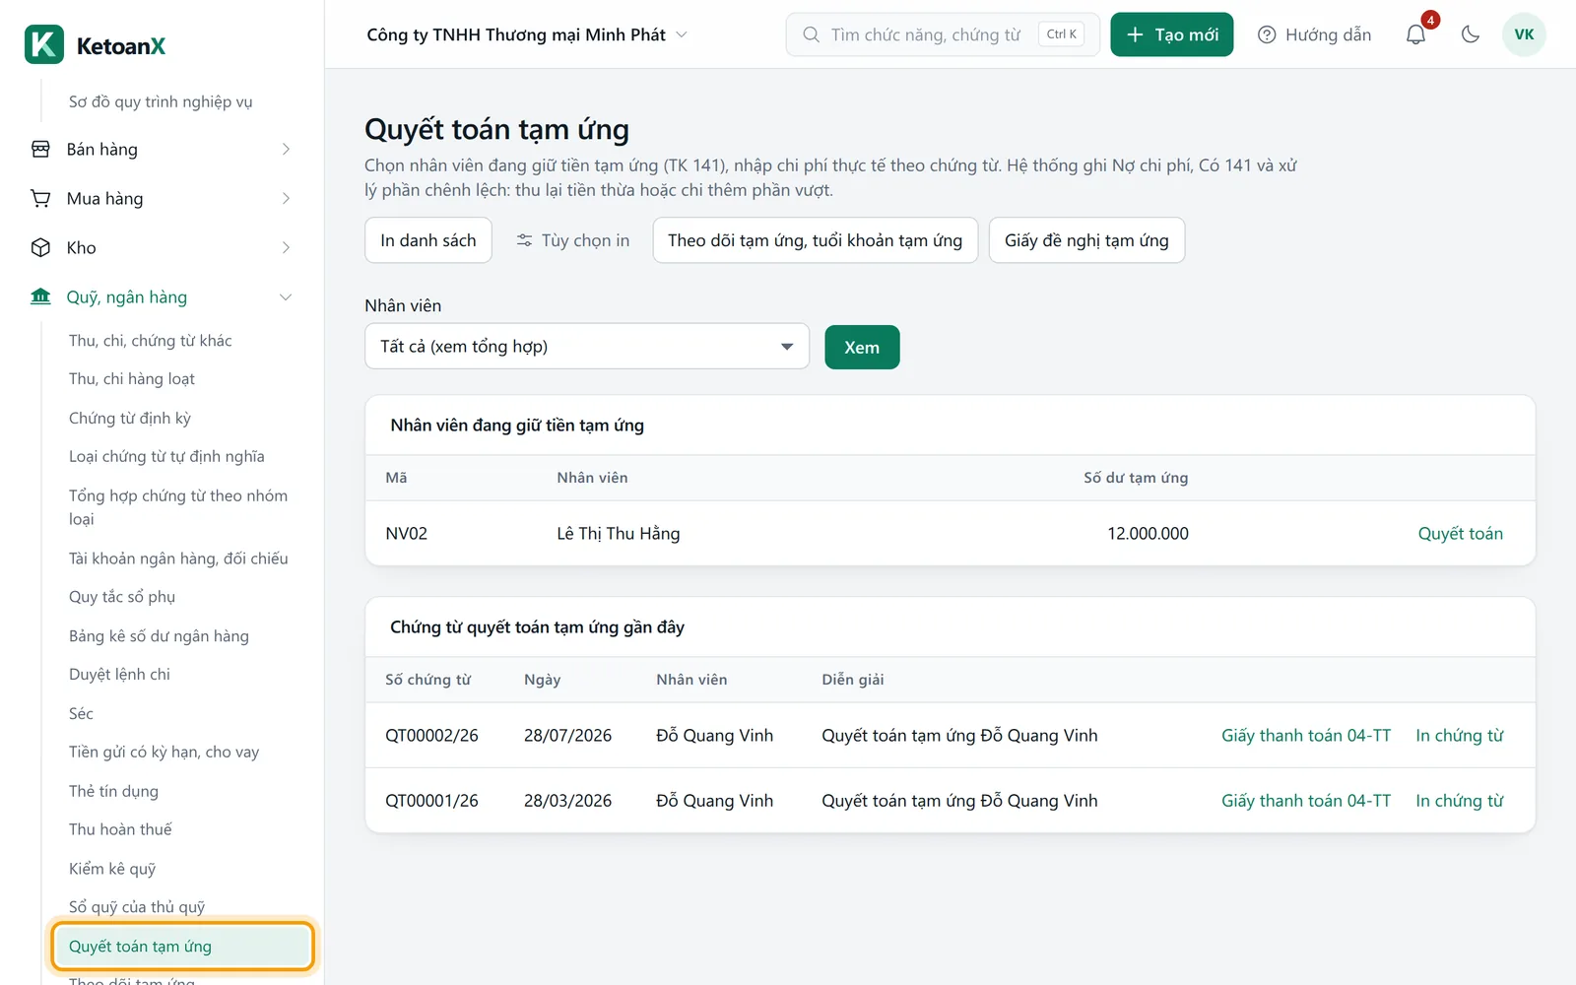The image size is (1576, 985).
Task: Click the green Xem button
Action: [x=862, y=348]
